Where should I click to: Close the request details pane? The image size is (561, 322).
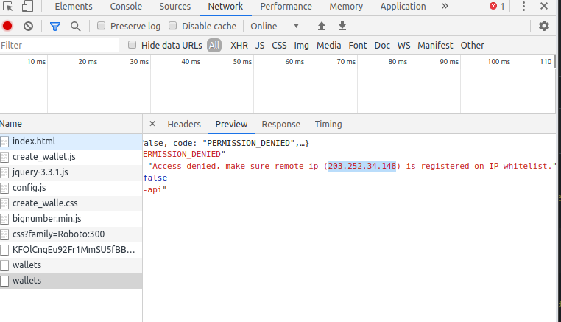(x=152, y=124)
